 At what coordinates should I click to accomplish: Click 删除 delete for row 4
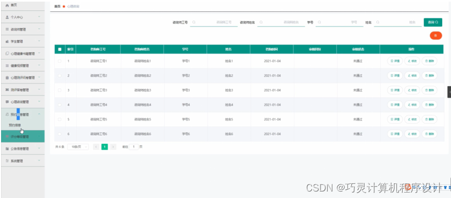[x=429, y=105]
